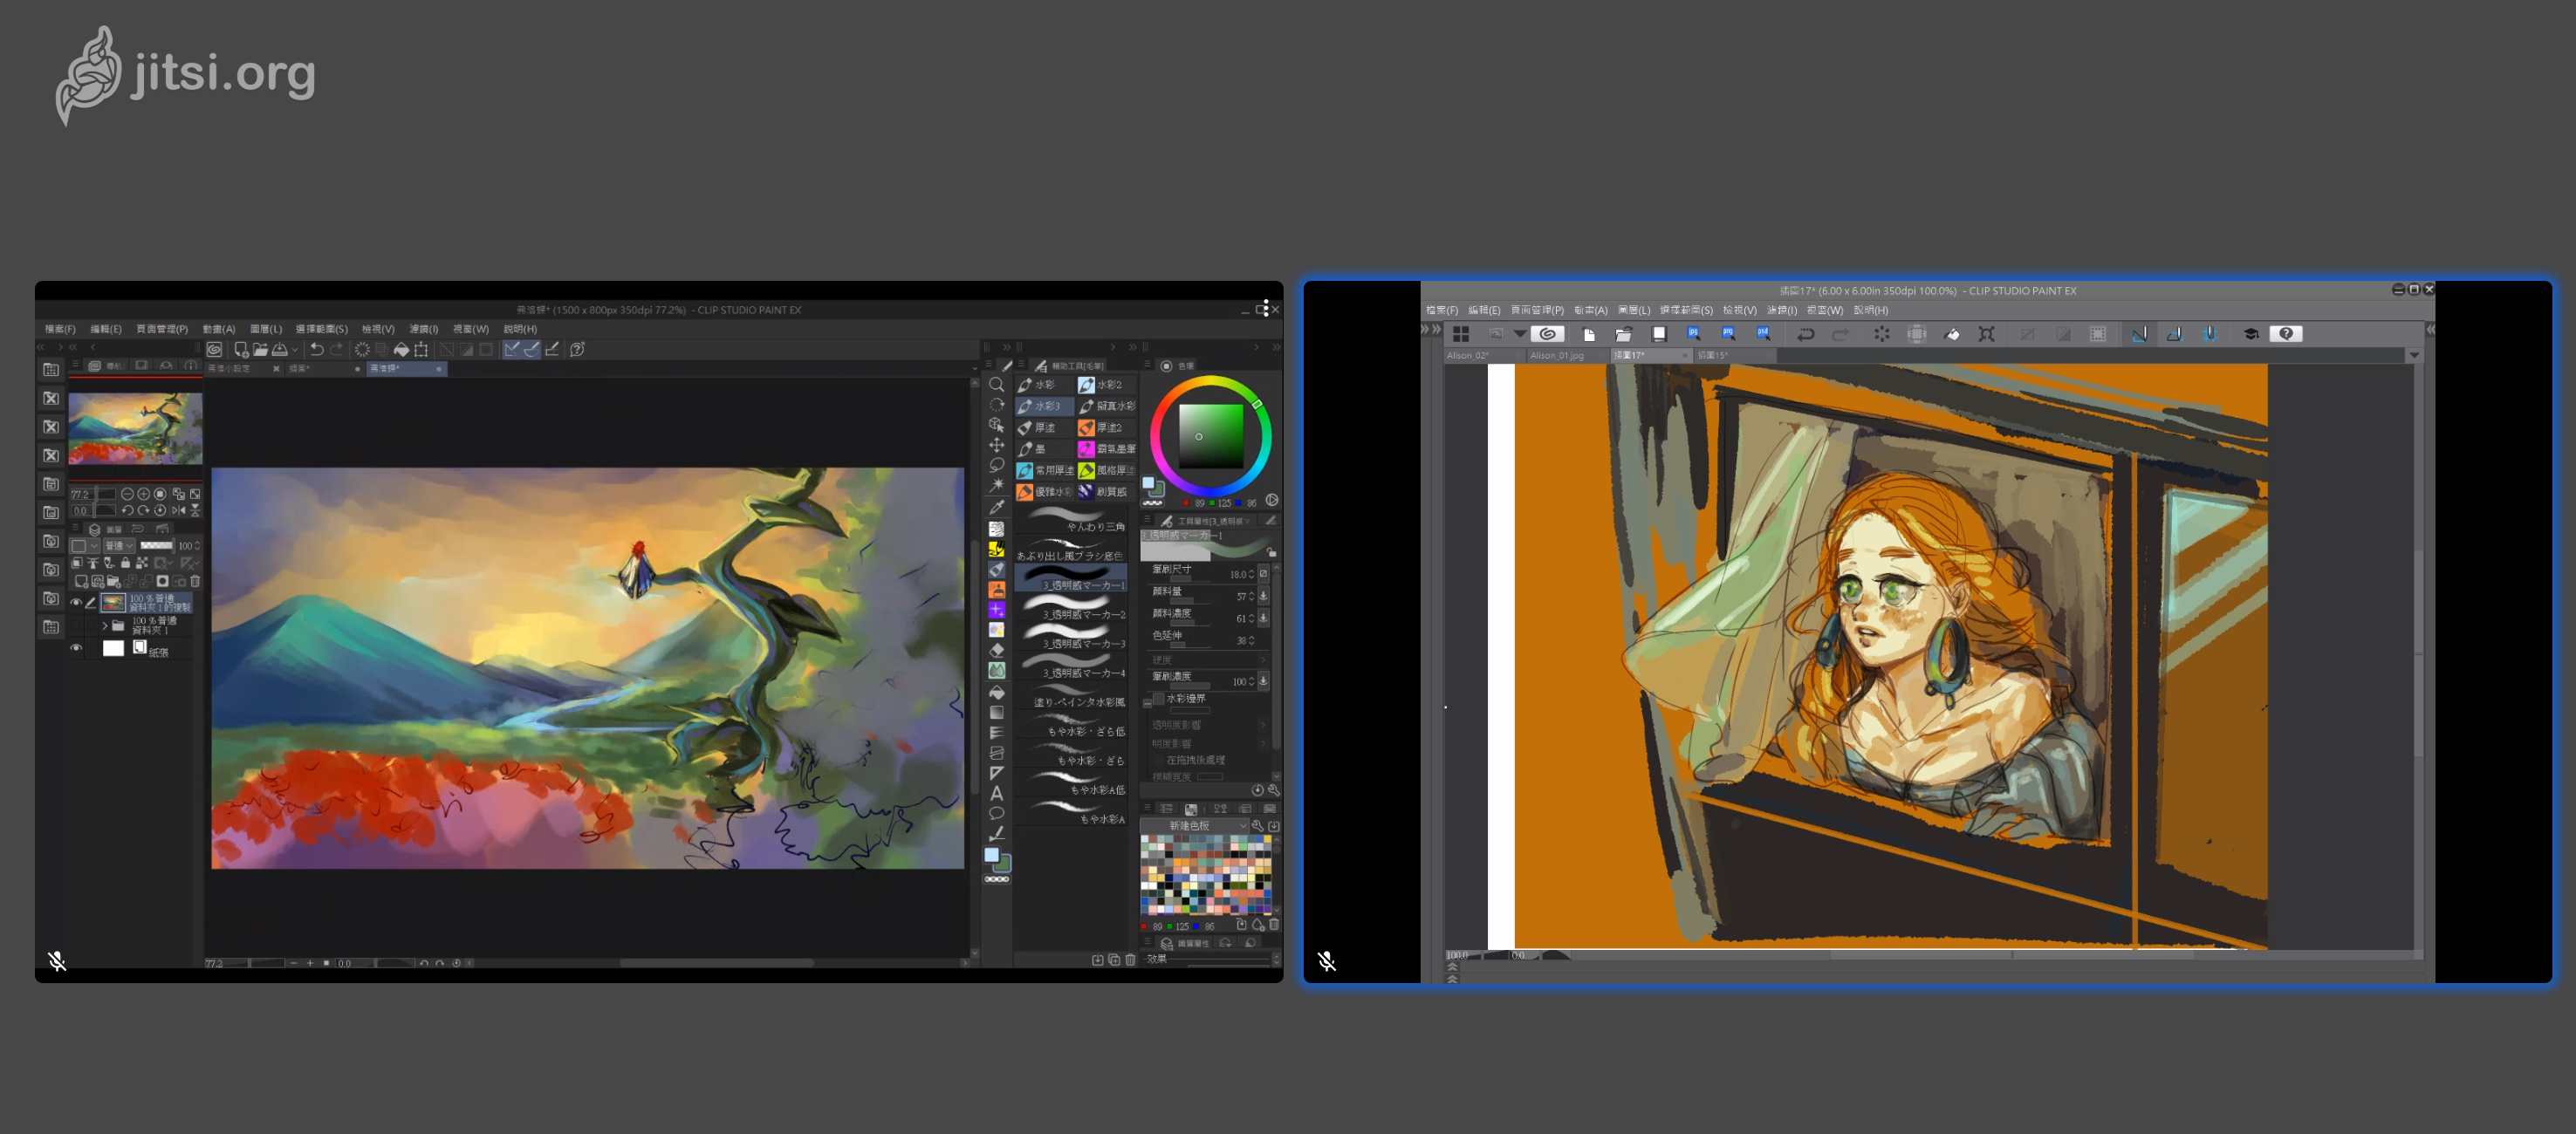Select the lasso selection tool in left window
This screenshot has height=1134, width=2576.
(996, 465)
